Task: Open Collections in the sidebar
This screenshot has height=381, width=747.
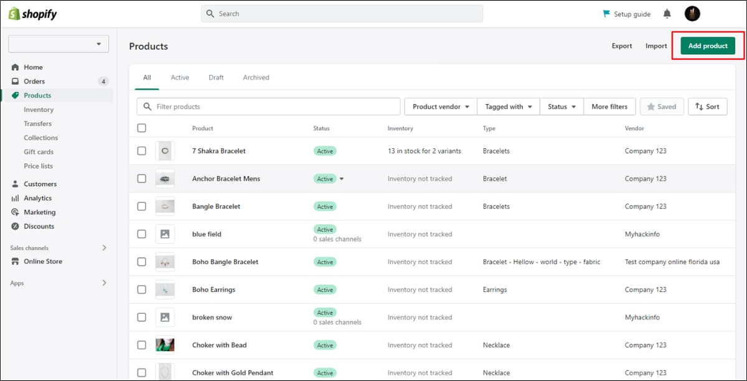Action: pyautogui.click(x=40, y=138)
